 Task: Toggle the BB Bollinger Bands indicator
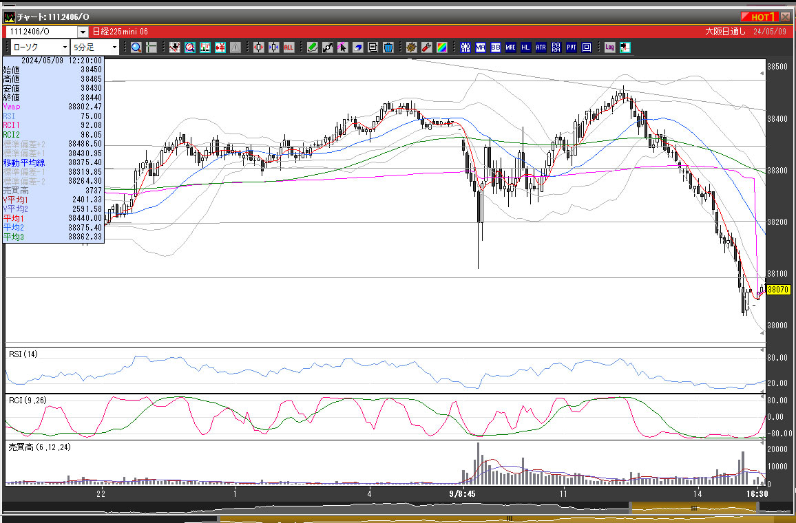tap(496, 47)
